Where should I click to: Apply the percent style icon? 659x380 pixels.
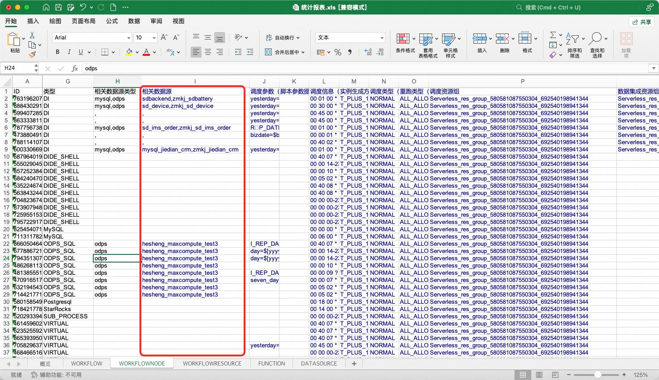[x=338, y=52]
